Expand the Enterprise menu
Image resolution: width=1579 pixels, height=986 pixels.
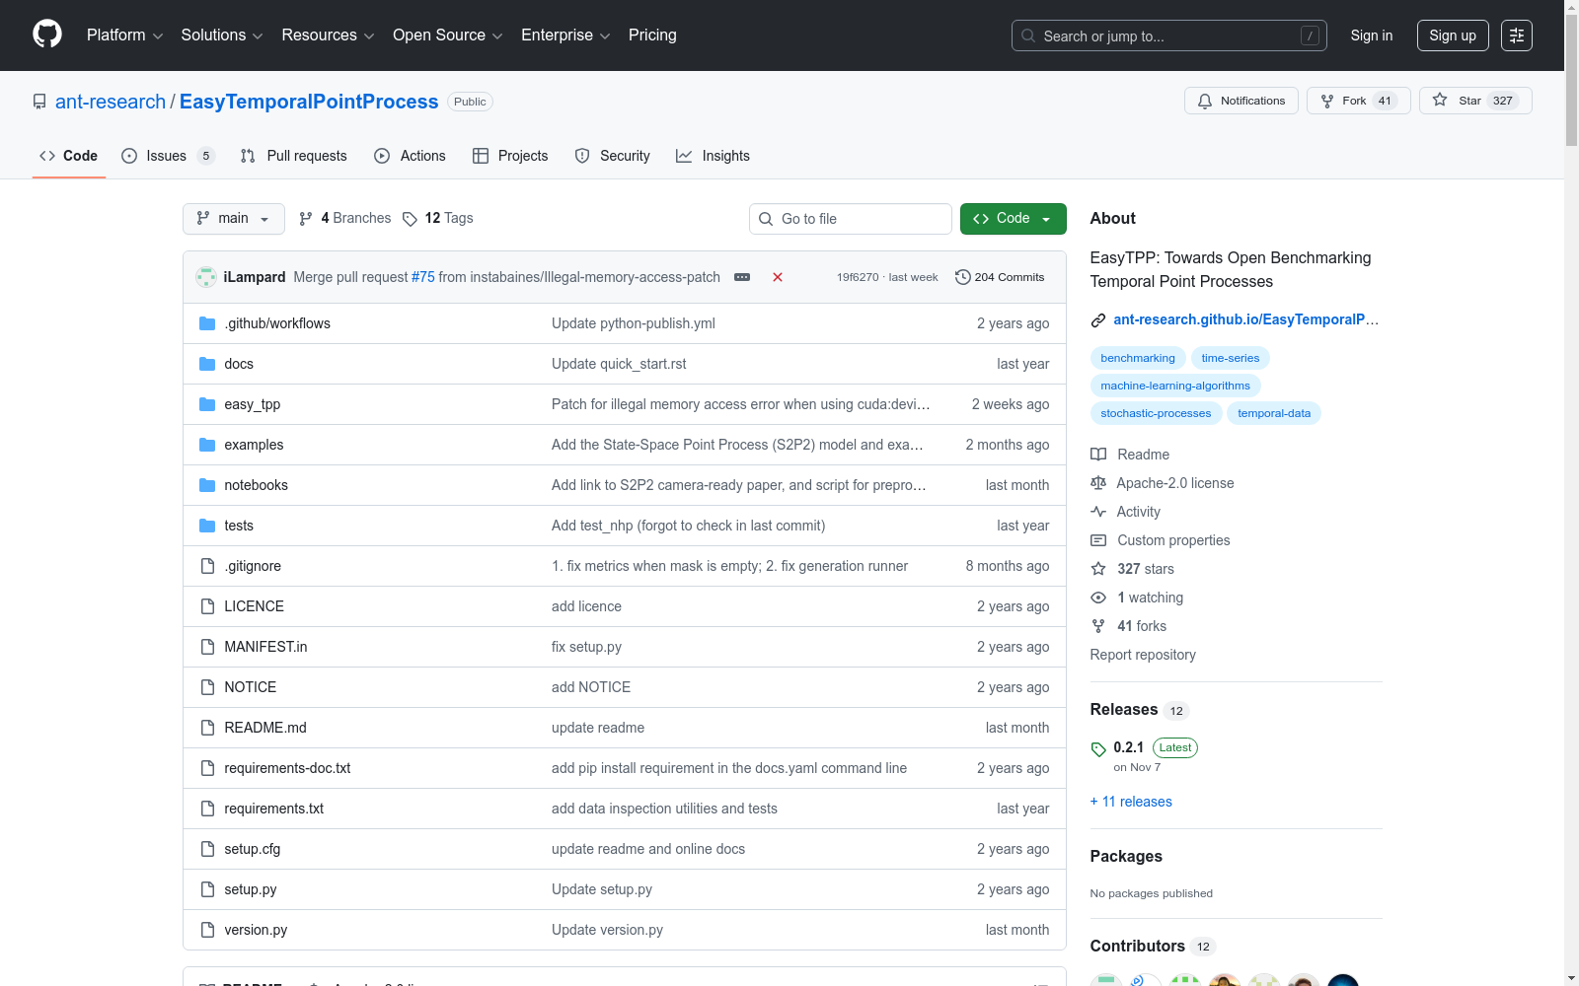tap(565, 35)
